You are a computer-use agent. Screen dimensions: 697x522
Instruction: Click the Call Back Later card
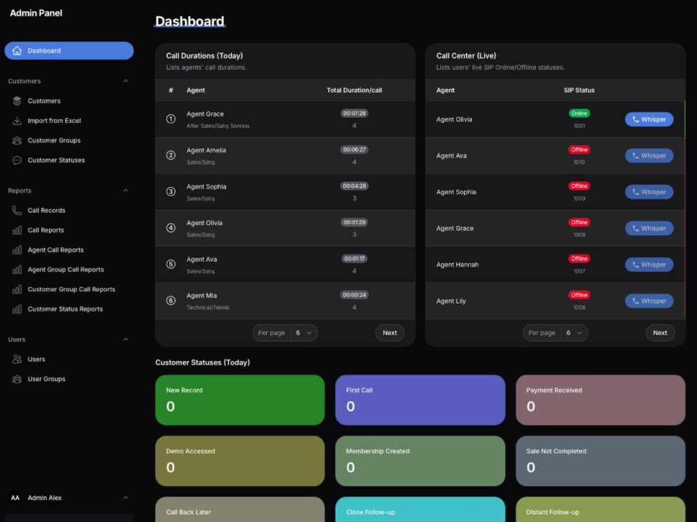coord(240,510)
